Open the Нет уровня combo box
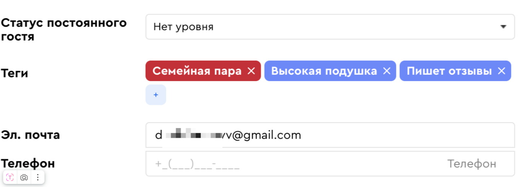The height and width of the screenshot is (187, 524). (330, 27)
